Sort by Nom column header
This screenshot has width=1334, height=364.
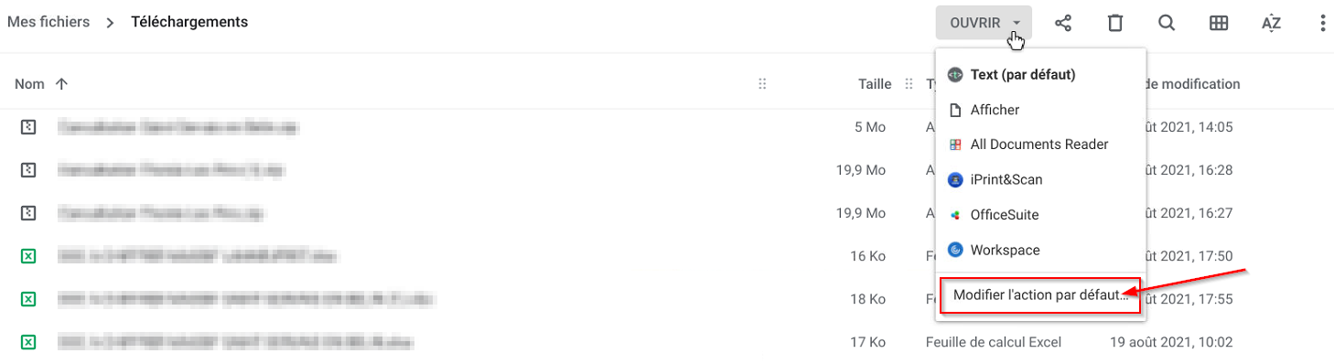[29, 84]
